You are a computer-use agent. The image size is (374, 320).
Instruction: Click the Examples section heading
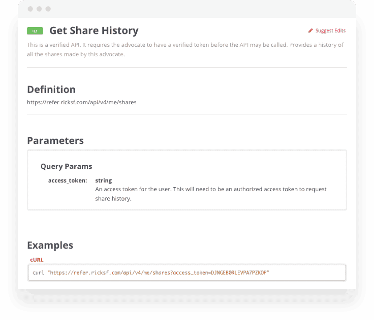click(50, 245)
